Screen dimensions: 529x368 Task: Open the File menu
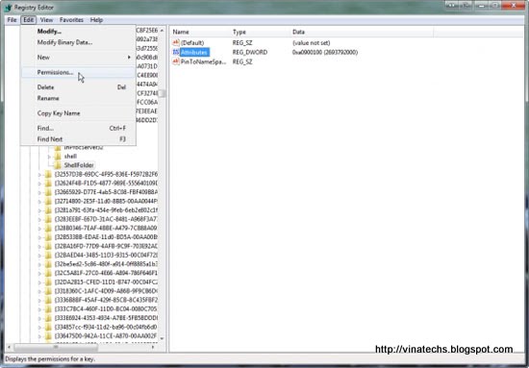click(x=12, y=20)
